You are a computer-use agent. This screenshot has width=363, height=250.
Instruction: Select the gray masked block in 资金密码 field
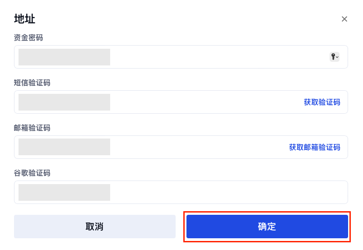pyautogui.click(x=64, y=57)
